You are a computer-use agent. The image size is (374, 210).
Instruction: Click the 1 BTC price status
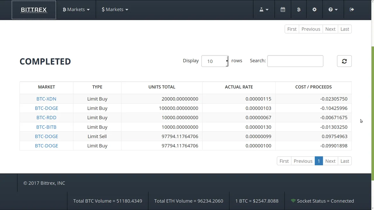(x=257, y=201)
